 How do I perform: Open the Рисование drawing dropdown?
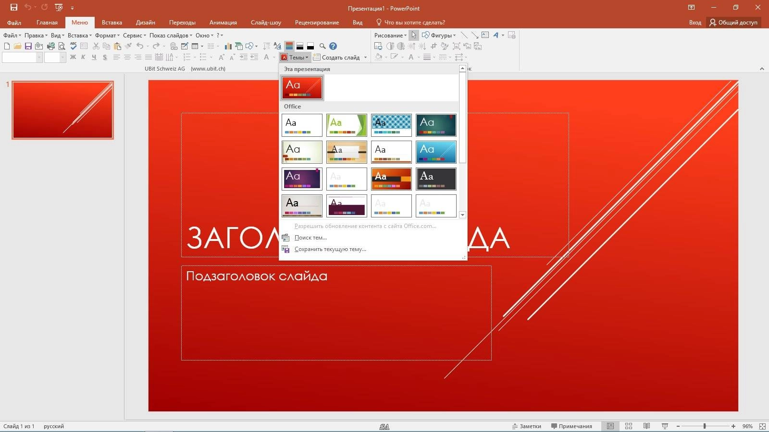pyautogui.click(x=390, y=35)
